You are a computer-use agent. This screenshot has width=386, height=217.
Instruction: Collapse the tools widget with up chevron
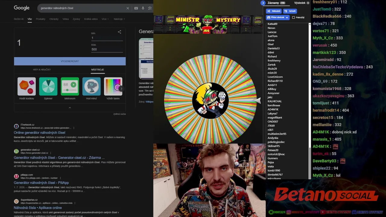click(x=70, y=108)
